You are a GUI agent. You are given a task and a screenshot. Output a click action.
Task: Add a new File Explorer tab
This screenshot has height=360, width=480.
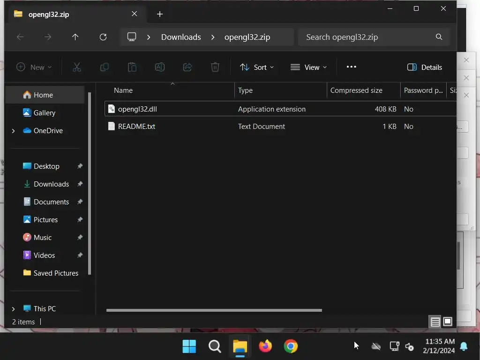(160, 14)
